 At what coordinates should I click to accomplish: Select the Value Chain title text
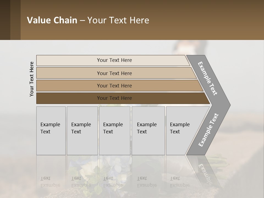pos(88,20)
